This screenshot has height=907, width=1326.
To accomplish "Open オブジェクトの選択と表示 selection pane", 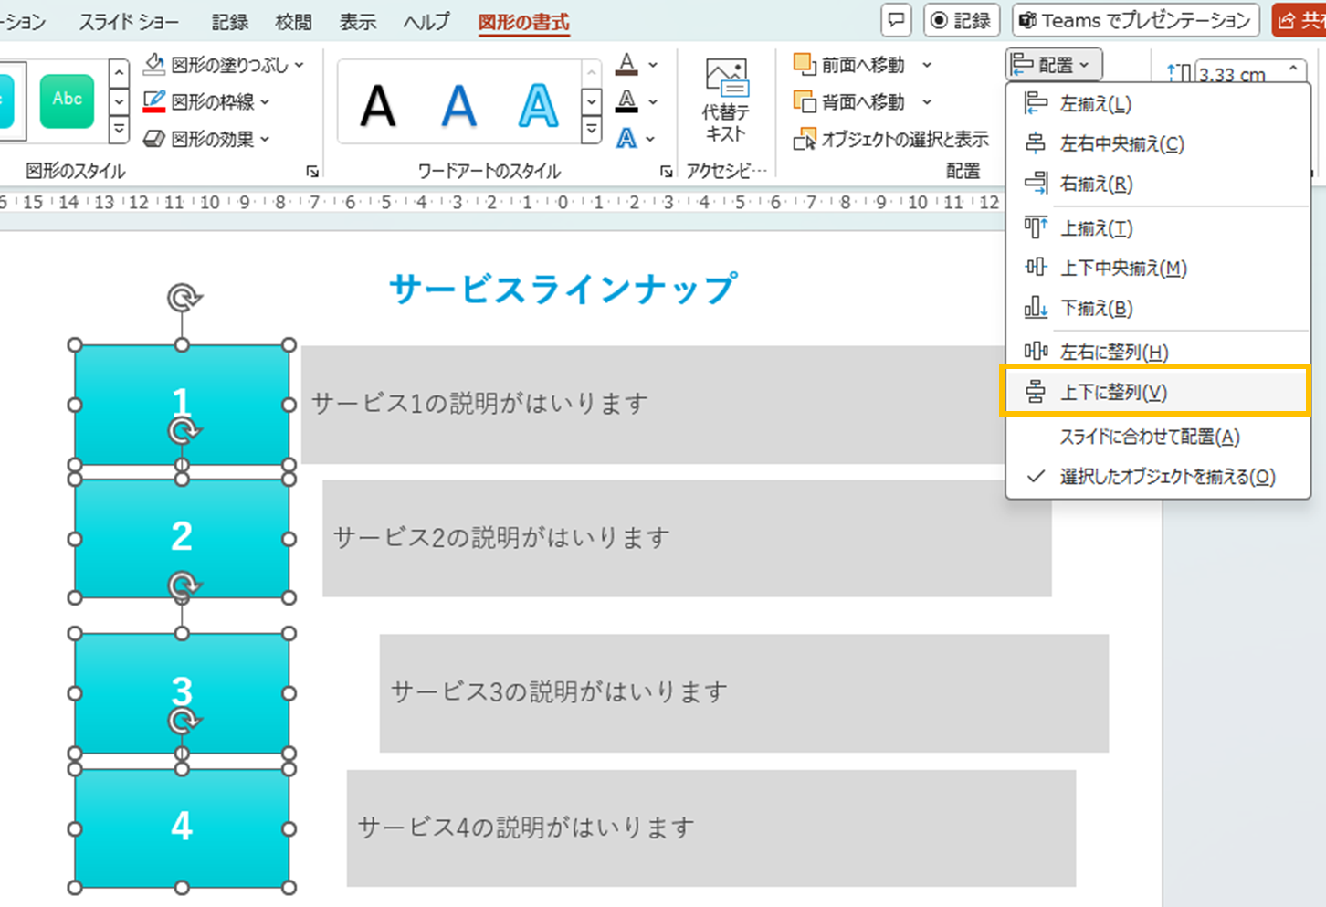I will click(x=891, y=139).
